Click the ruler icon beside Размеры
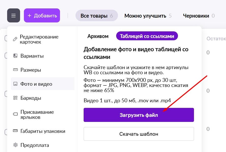This screenshot has height=152, width=226. [x=15, y=70]
